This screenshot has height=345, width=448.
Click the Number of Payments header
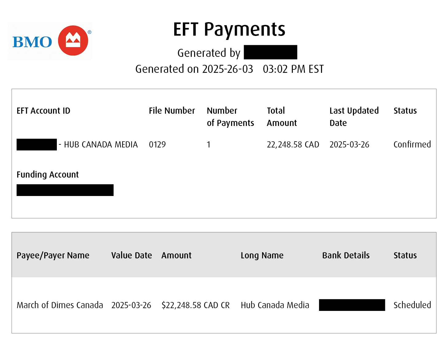tap(230, 117)
